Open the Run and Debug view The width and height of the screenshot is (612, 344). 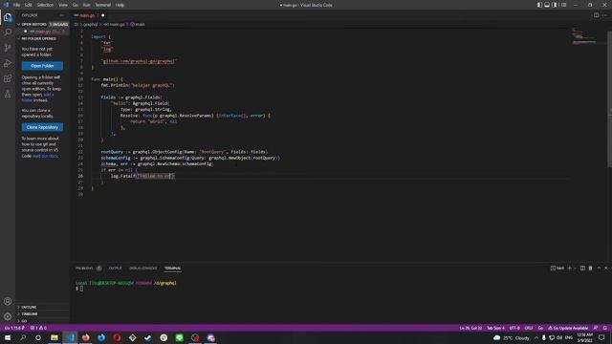coord(8,63)
